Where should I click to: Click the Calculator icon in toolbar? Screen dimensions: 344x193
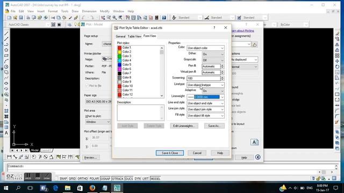point(156,18)
